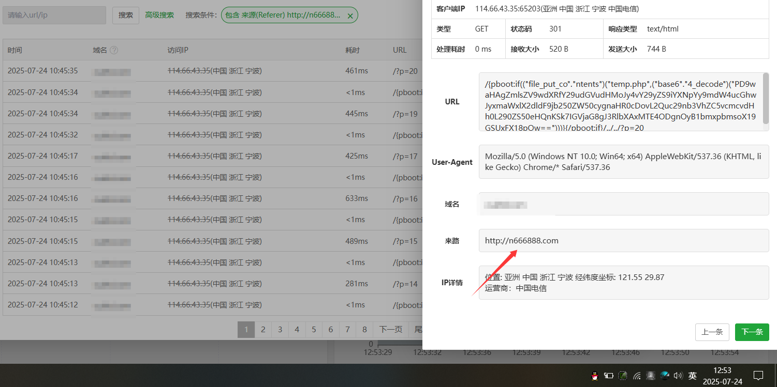Select the log row timed 10:45:17
The width and height of the screenshot is (777, 387).
point(212,156)
